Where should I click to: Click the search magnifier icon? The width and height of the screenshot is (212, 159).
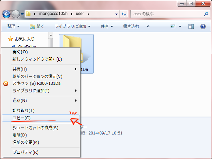tap(206, 14)
